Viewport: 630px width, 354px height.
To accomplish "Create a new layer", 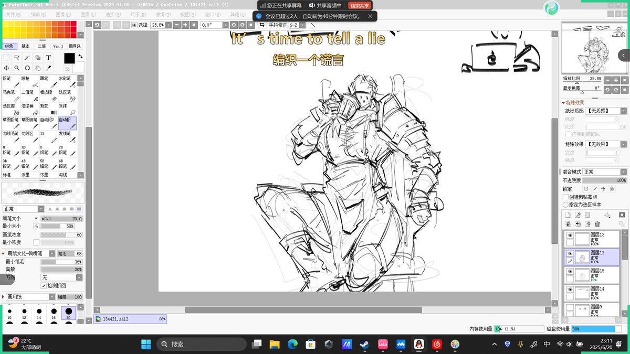I will (568, 215).
